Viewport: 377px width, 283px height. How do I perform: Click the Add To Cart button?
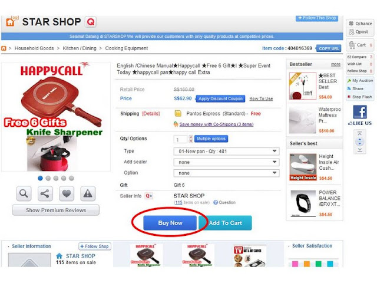tap(225, 223)
